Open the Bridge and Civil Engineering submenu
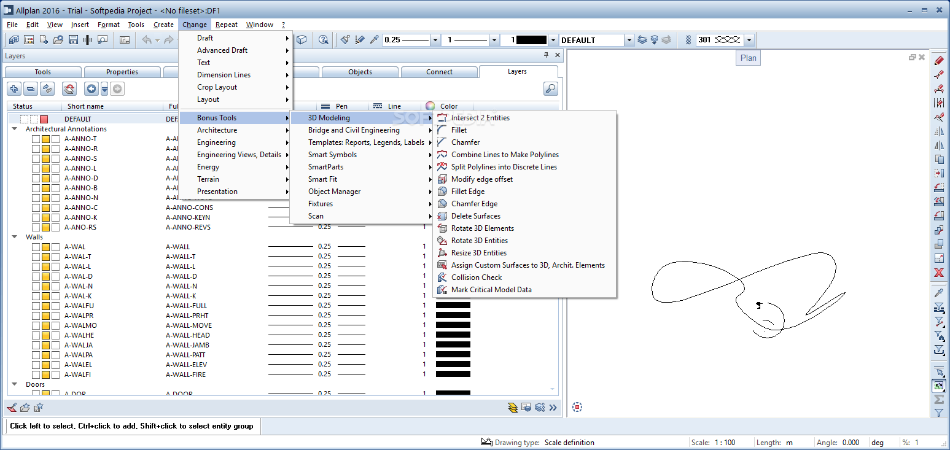950x450 pixels. pos(362,130)
